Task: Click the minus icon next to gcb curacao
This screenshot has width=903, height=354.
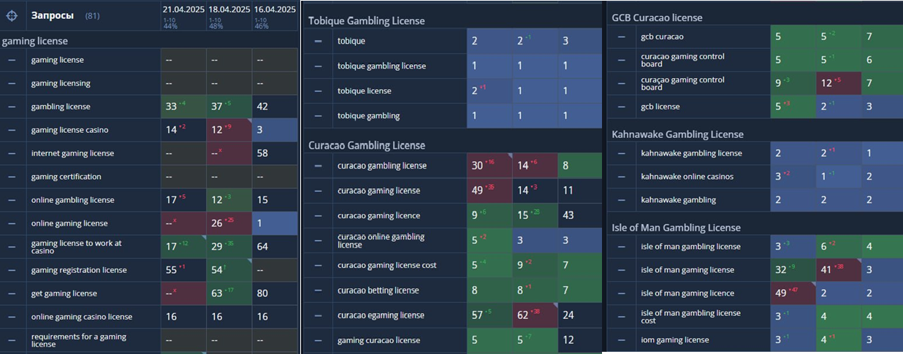Action: 621,36
